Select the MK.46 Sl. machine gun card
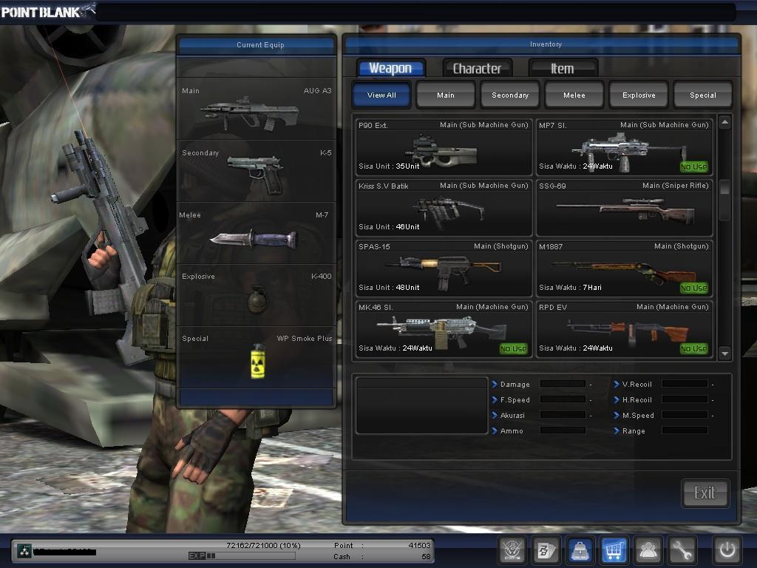Screen dimensions: 757x568 pyautogui.click(x=444, y=328)
